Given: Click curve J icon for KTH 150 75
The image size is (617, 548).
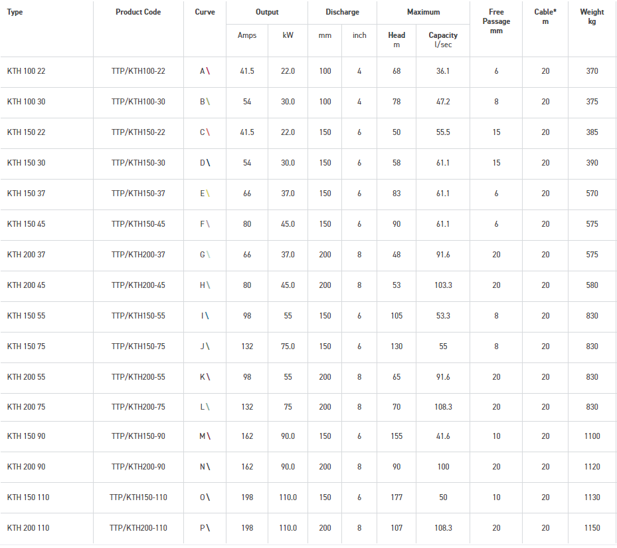Looking at the screenshot, I should [208, 346].
